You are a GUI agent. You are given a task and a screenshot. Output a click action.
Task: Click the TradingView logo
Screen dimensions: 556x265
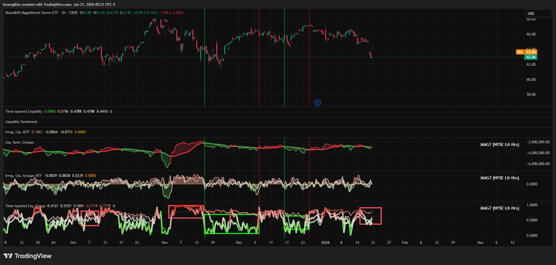[x=28, y=256]
